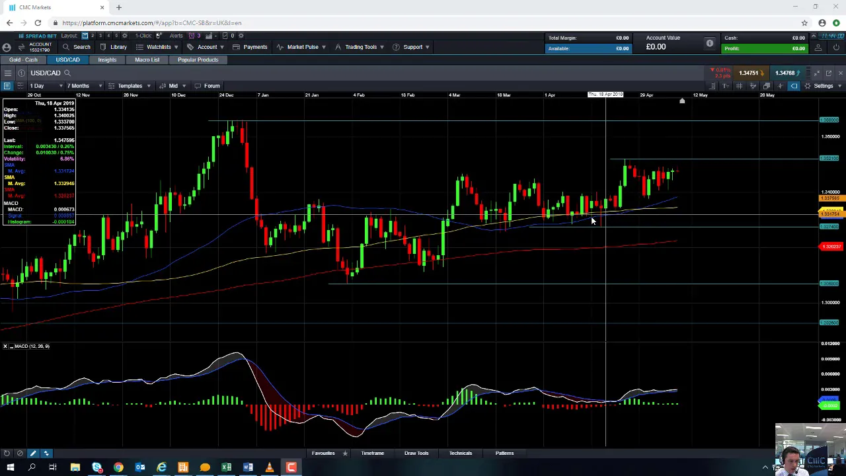846x476 pixels.
Task: Click the clear drawings circle icon
Action: tap(20, 454)
